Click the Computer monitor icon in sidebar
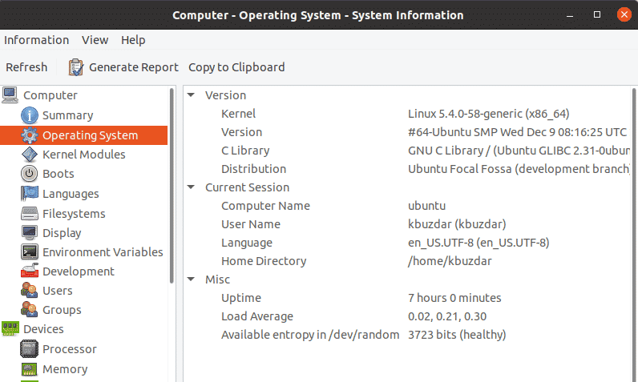This screenshot has width=638, height=382. click(x=10, y=95)
